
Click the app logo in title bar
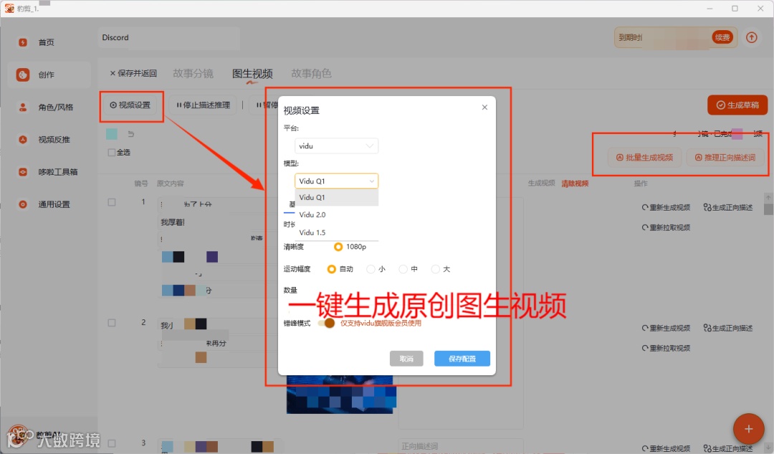pos(9,8)
